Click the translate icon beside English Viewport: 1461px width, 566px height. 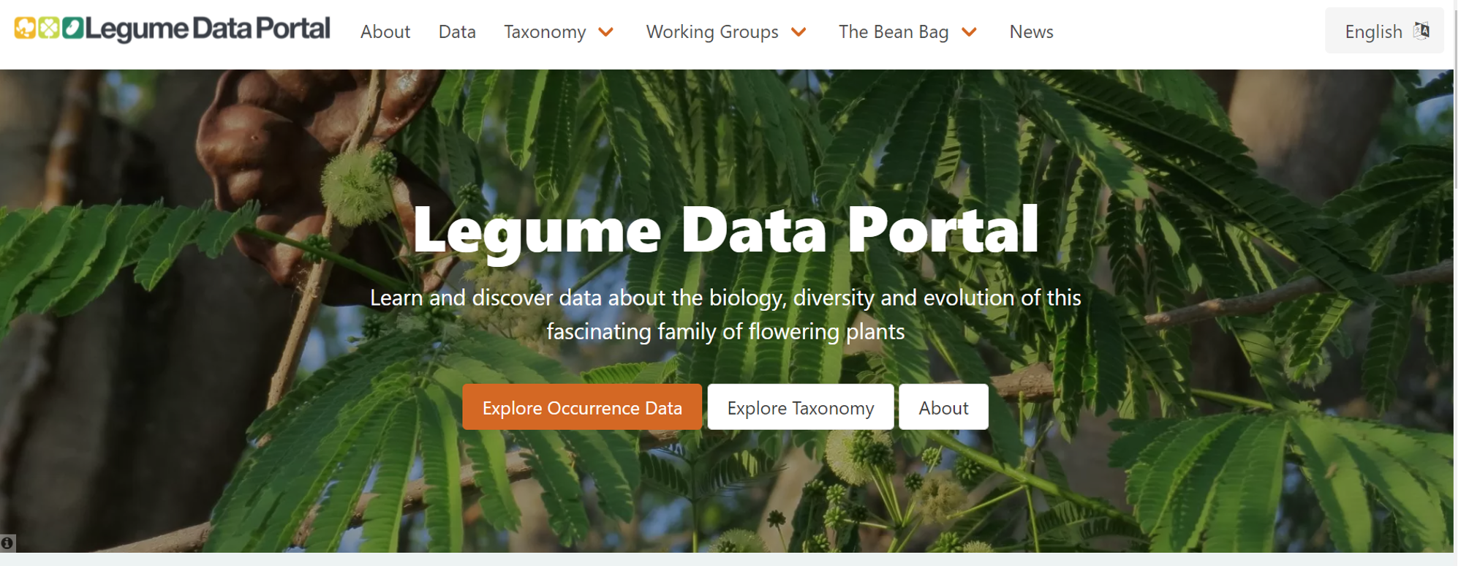tap(1422, 31)
